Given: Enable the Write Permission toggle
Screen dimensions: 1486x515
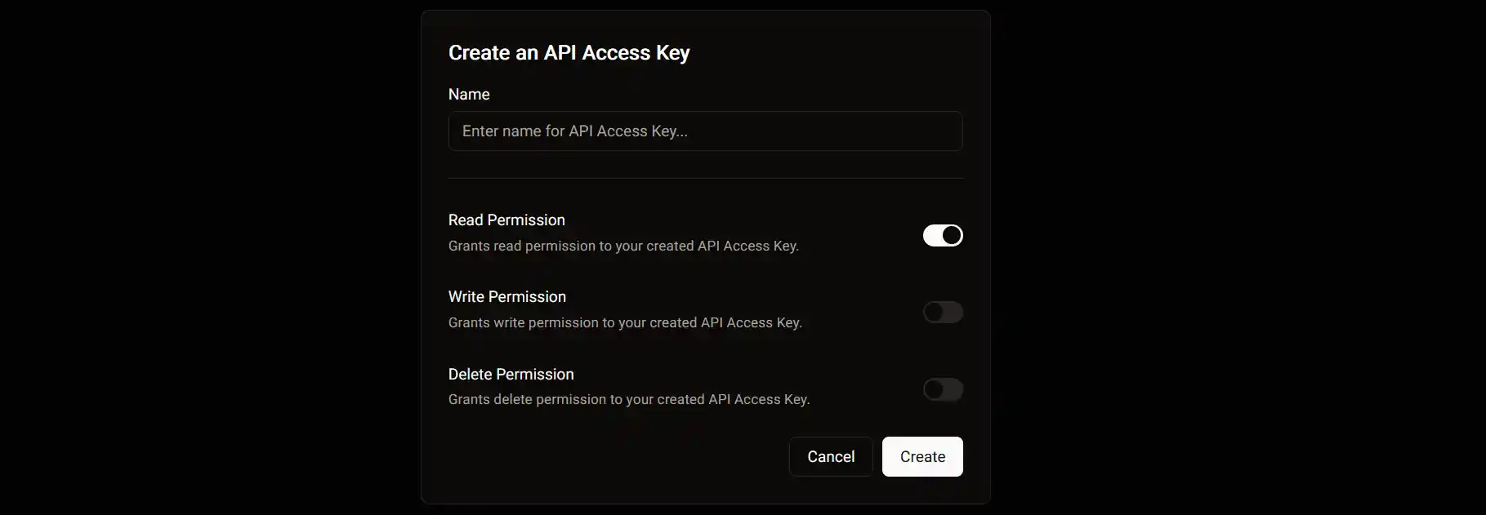Looking at the screenshot, I should [x=942, y=312].
